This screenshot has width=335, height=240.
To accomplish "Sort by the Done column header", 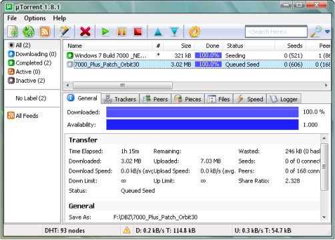I will (x=209, y=46).
